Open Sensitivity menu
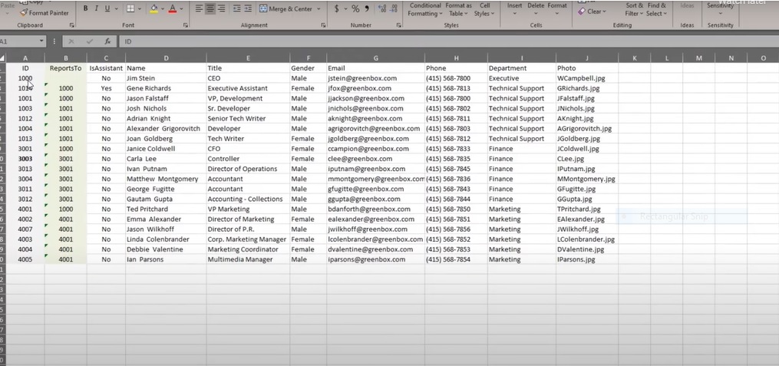Screen dimensions: 779x366 [x=720, y=8]
